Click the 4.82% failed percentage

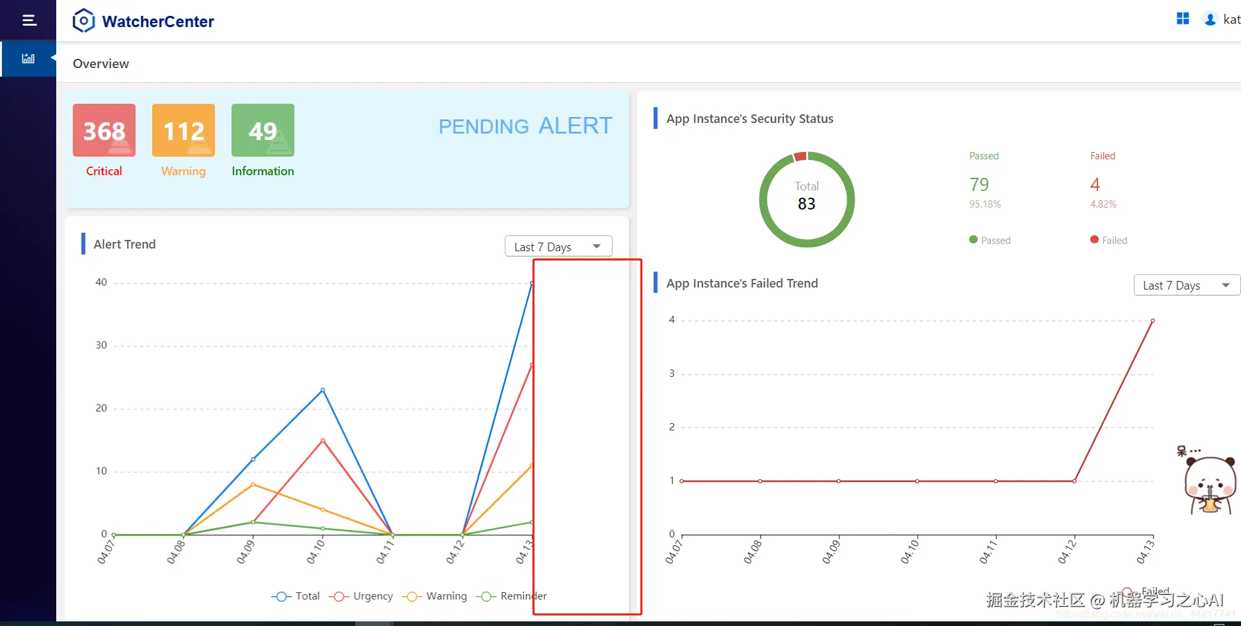[1103, 204]
